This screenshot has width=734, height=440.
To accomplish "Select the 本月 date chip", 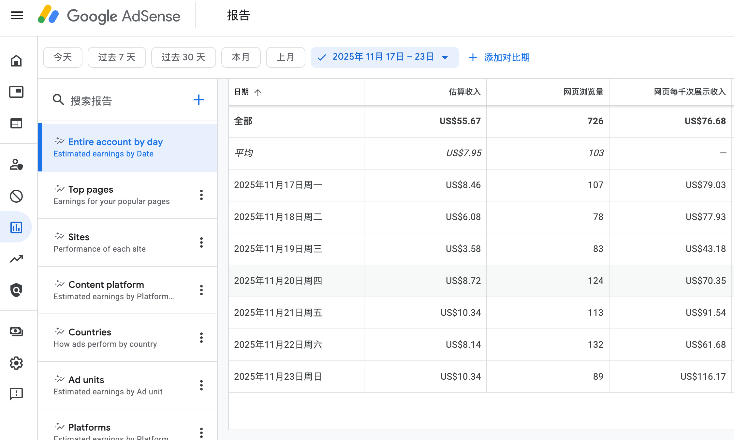I will (241, 57).
